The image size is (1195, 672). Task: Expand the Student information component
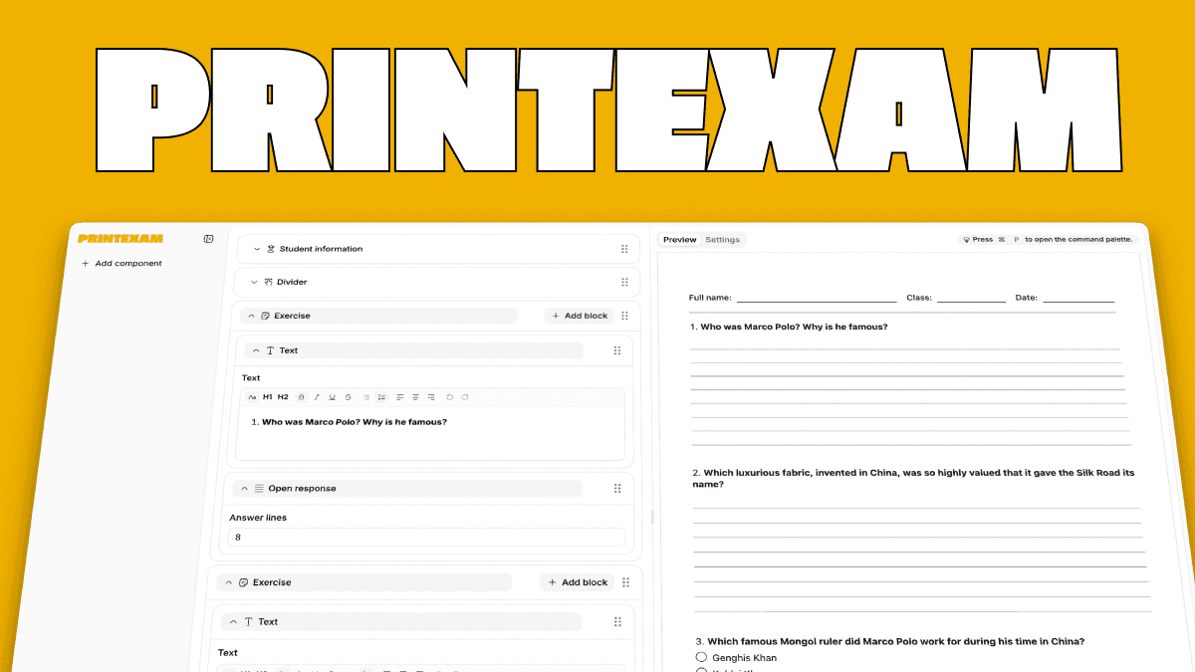point(257,249)
